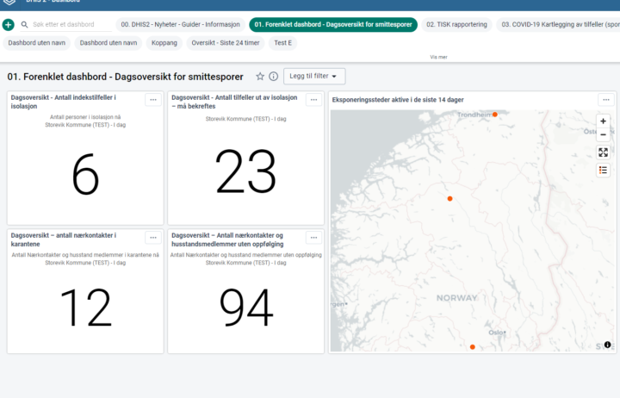Click 'Vis mer' to show more dashboards

pyautogui.click(x=438, y=57)
